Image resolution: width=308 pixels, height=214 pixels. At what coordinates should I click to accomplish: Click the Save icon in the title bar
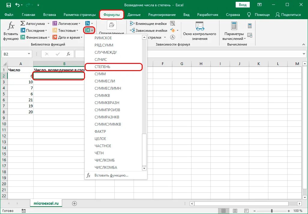9,5
